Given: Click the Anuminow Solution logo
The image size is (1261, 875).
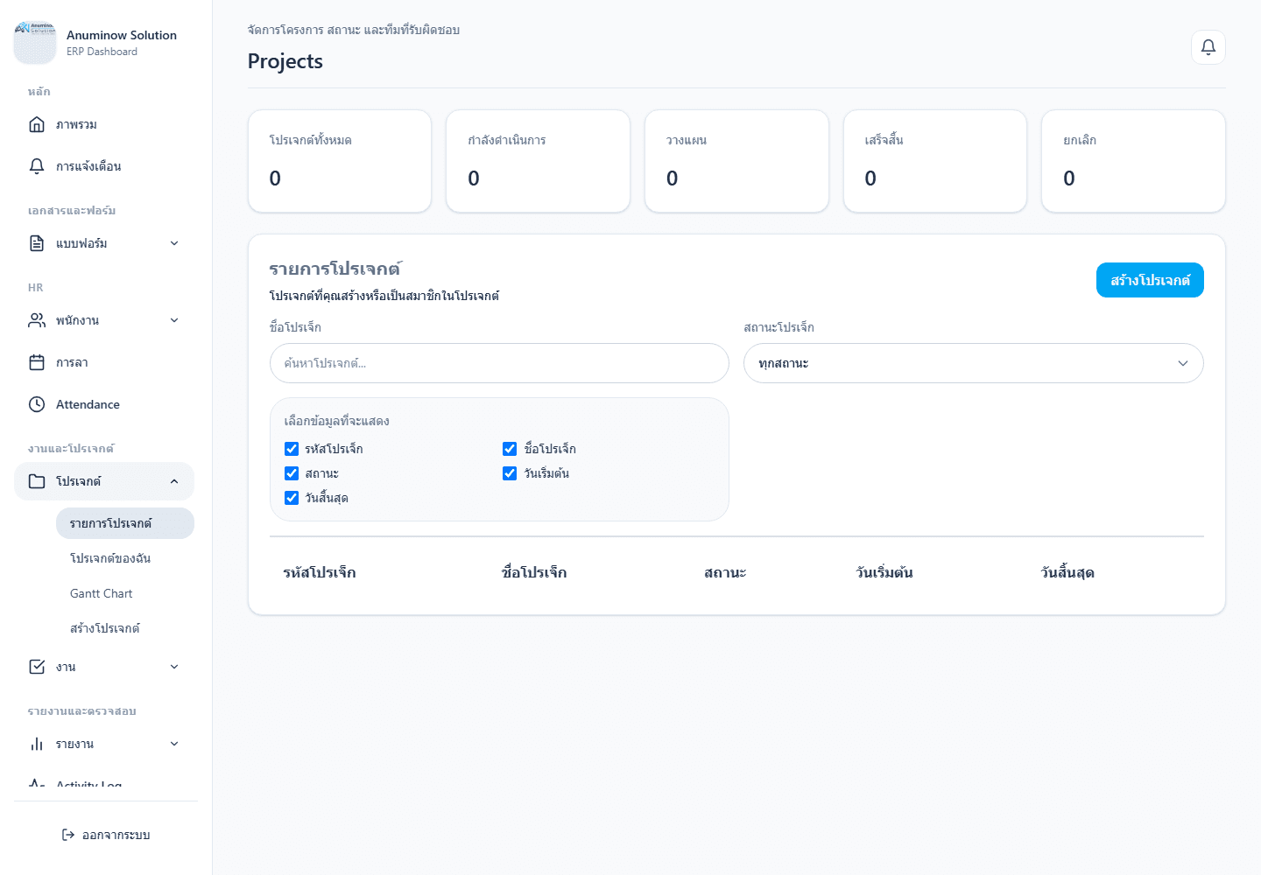Looking at the screenshot, I should point(35,43).
